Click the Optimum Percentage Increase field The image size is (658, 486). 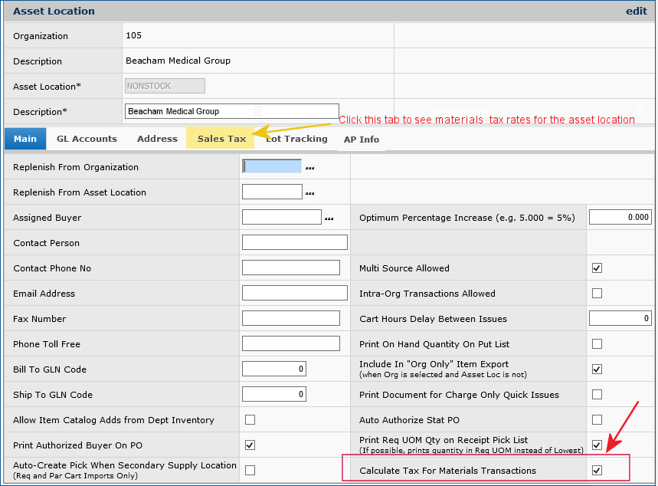tap(620, 217)
